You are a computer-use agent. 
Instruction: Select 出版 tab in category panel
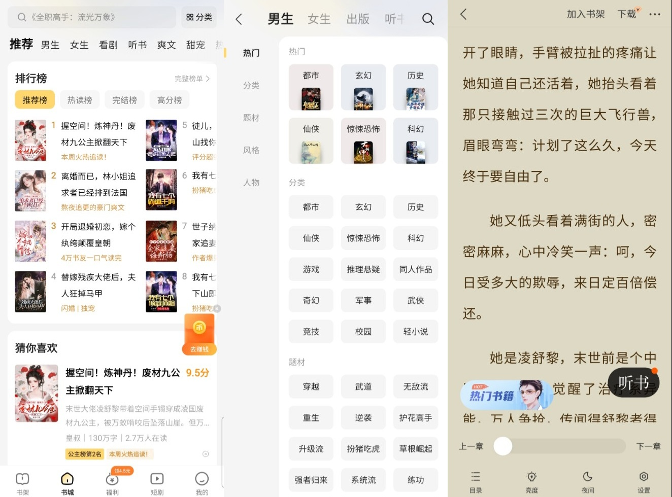(358, 19)
